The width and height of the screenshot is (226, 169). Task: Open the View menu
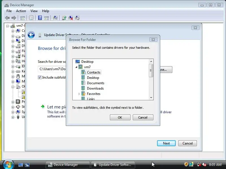(34, 11)
